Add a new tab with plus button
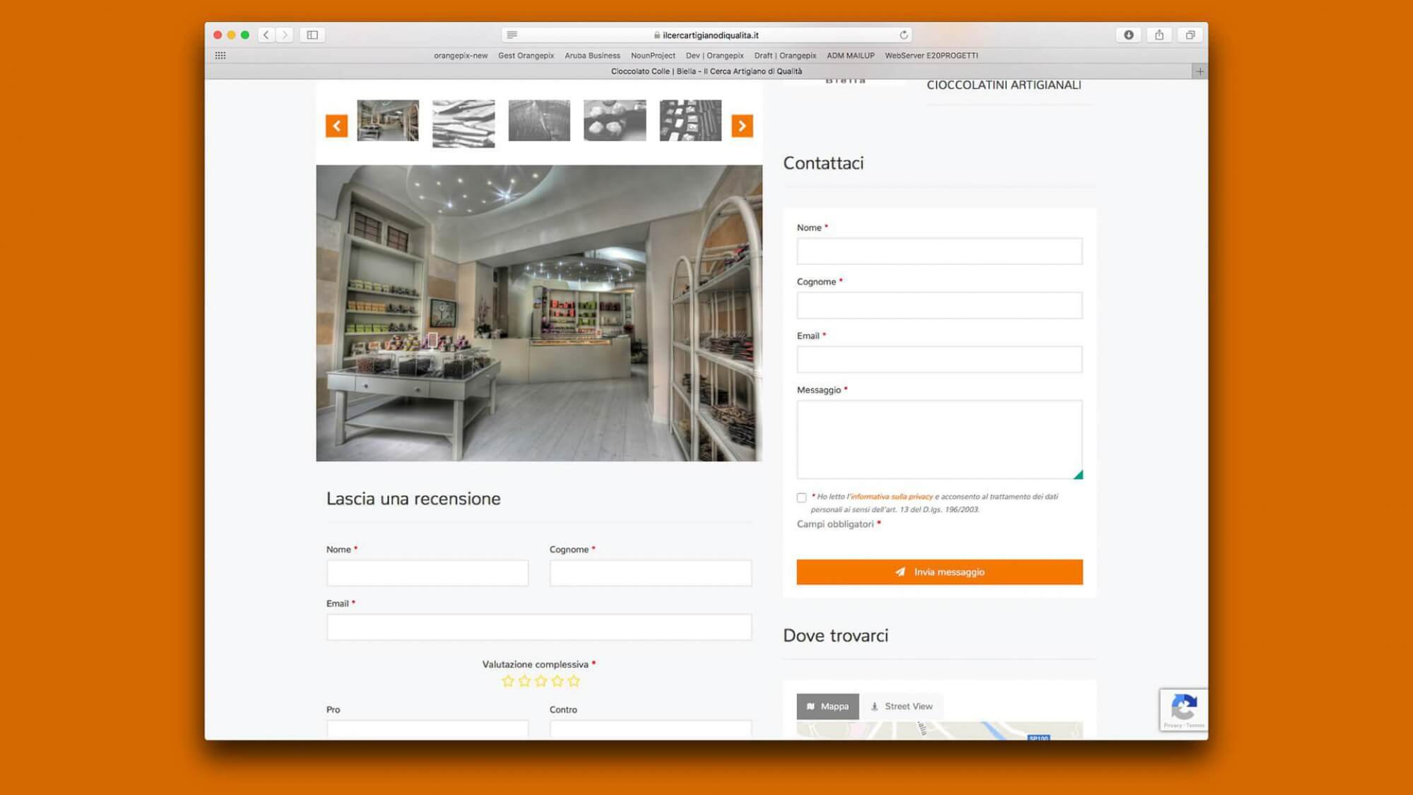This screenshot has width=1413, height=795. pyautogui.click(x=1200, y=71)
